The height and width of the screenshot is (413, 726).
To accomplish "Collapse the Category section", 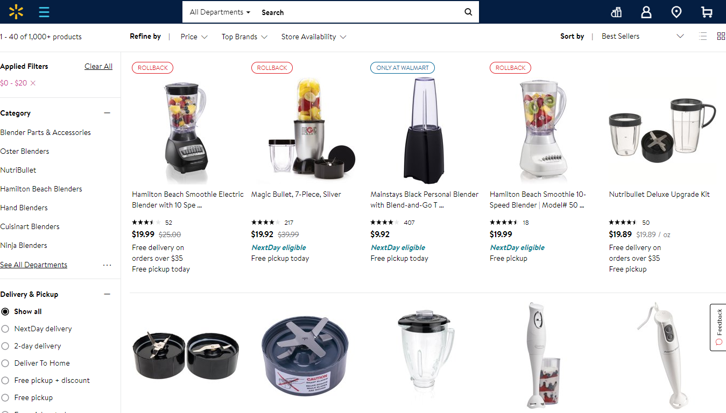I will click(107, 113).
